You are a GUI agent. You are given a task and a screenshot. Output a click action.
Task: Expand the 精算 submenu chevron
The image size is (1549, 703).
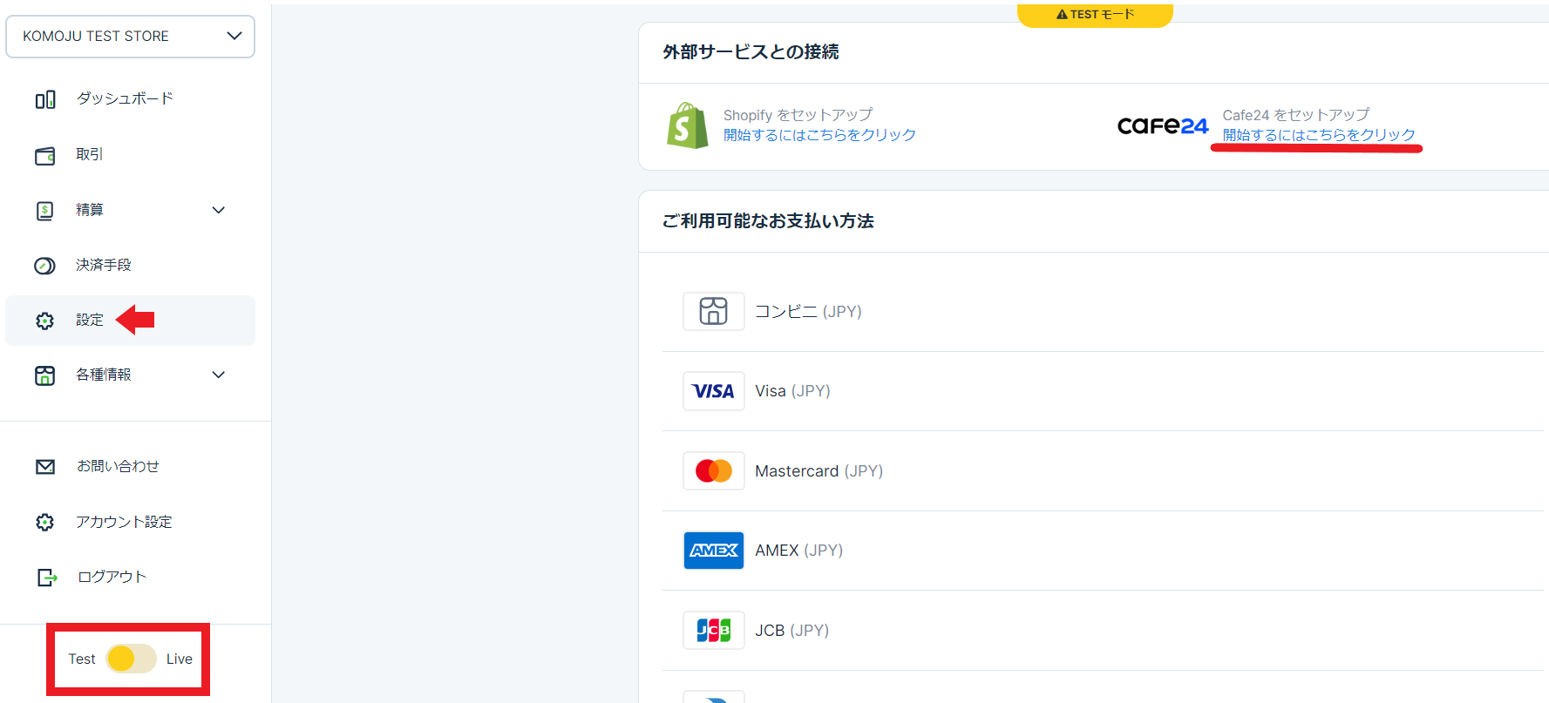click(x=219, y=210)
